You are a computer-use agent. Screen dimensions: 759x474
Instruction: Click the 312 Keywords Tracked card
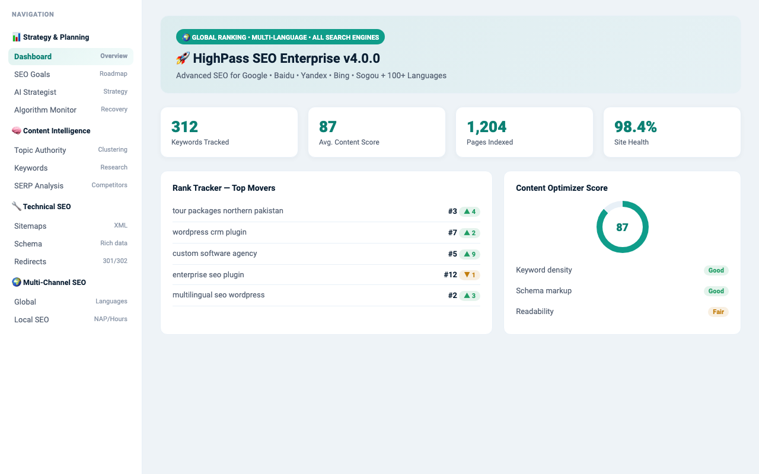[x=229, y=132]
